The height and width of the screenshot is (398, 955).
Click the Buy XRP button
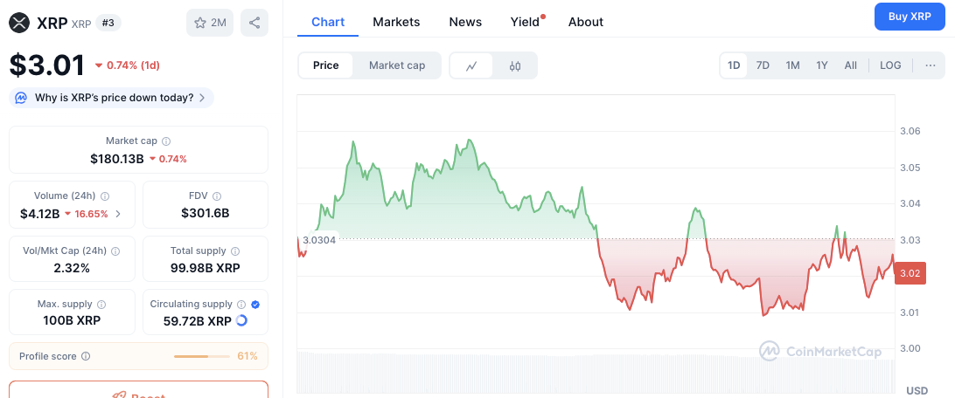(910, 17)
